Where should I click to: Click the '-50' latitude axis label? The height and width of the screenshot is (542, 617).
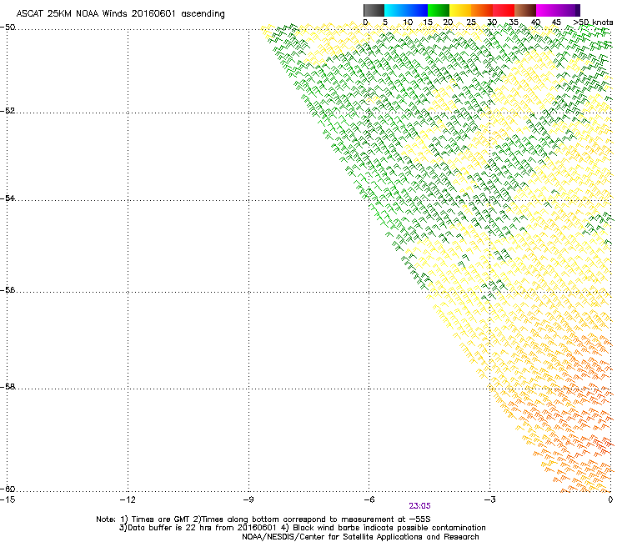(8, 28)
